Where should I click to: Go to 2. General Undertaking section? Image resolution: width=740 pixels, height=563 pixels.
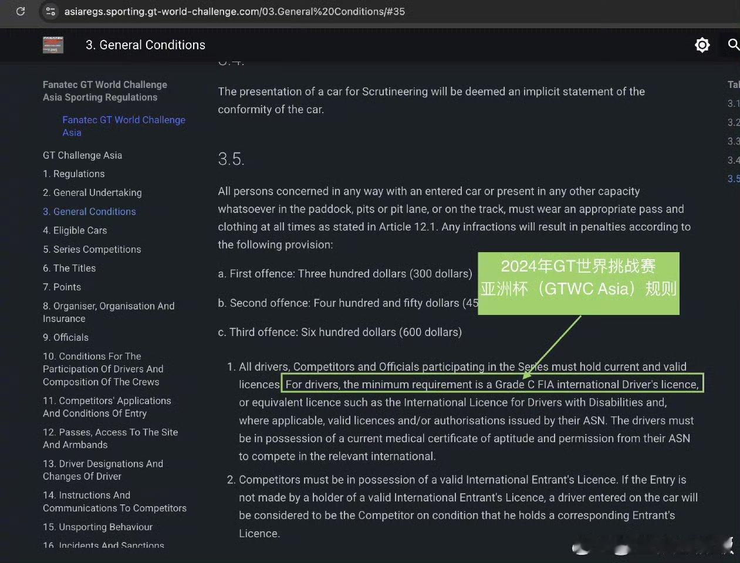click(92, 192)
